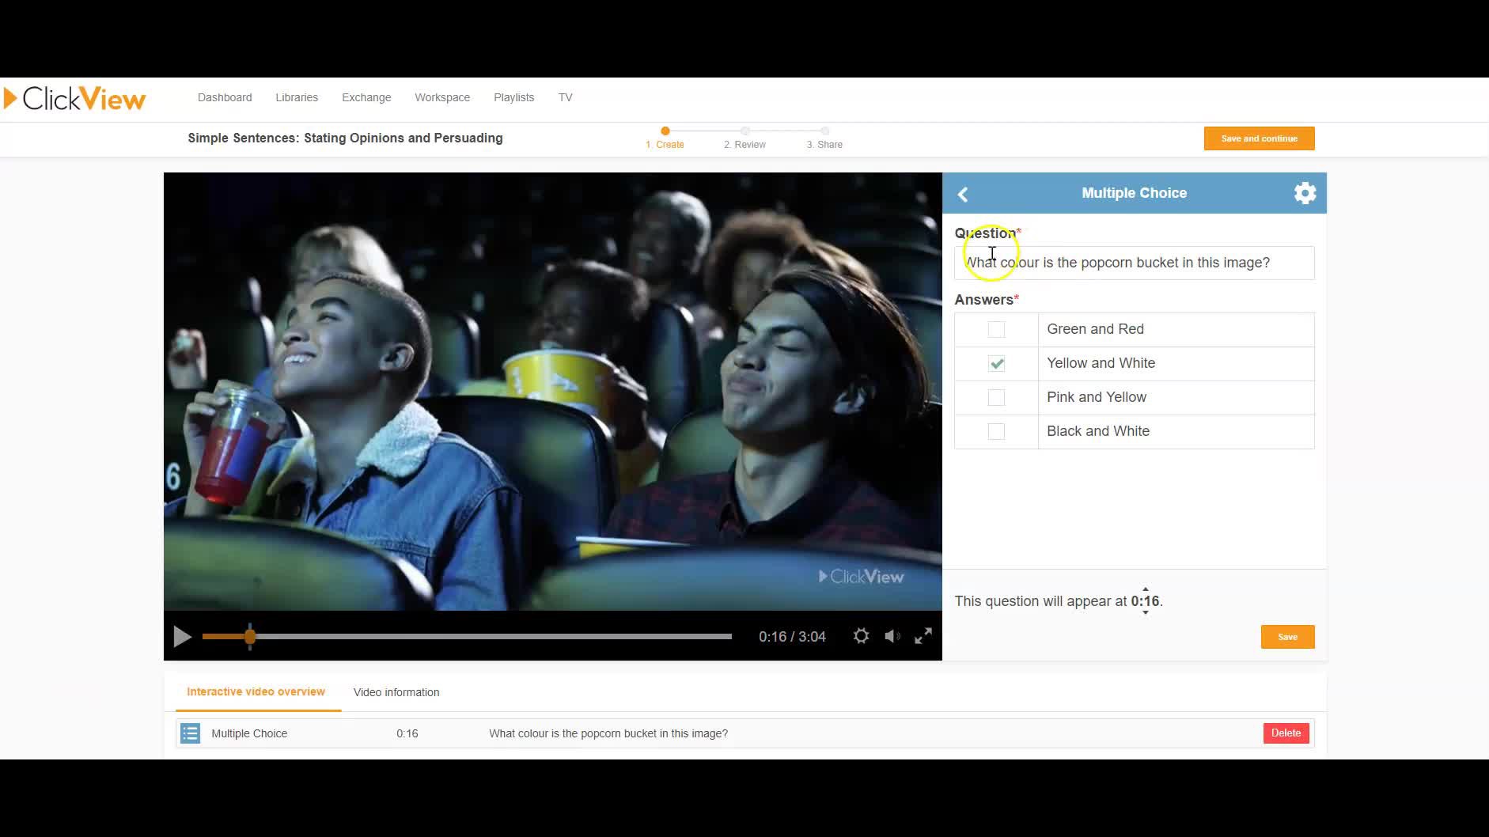
Task: Play the video
Action: click(181, 636)
